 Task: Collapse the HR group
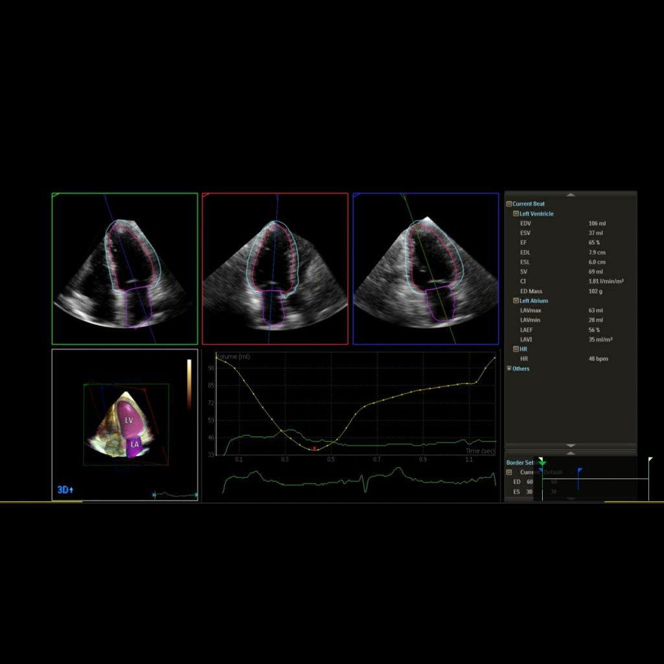click(x=516, y=349)
